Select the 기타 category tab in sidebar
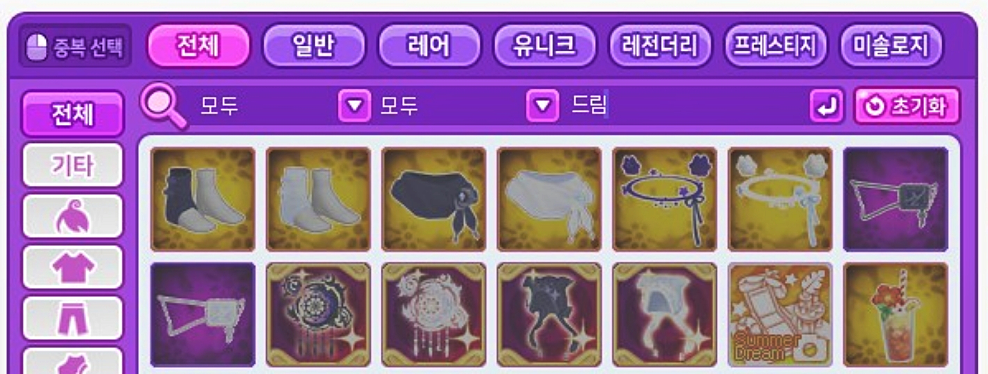This screenshot has height=374, width=988. click(x=73, y=165)
